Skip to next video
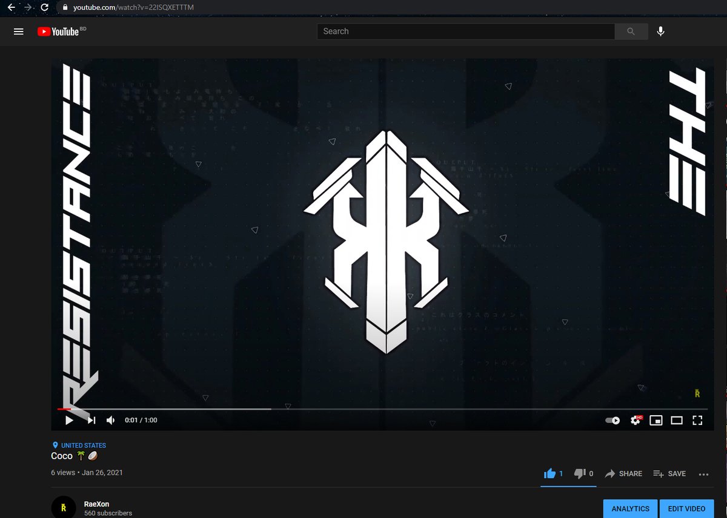The image size is (727, 518). [x=91, y=420]
